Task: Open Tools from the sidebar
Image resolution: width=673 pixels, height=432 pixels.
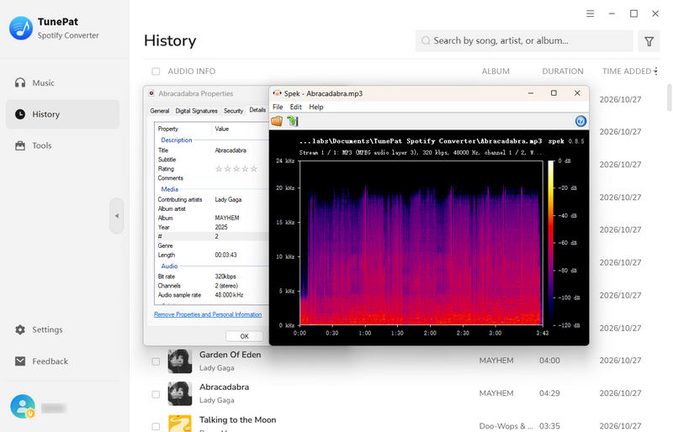Action: pyautogui.click(x=62, y=145)
